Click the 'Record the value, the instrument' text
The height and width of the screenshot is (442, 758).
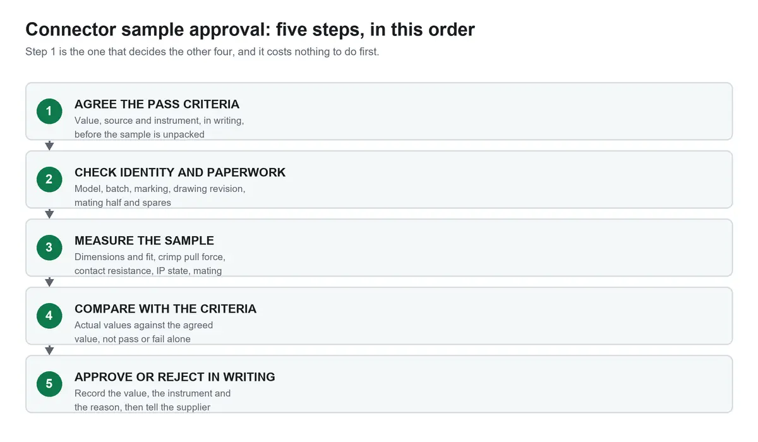[x=152, y=400]
